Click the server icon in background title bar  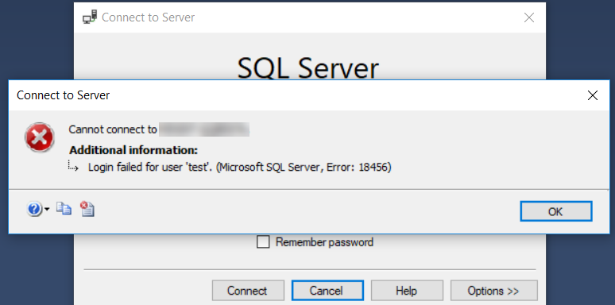pyautogui.click(x=90, y=17)
